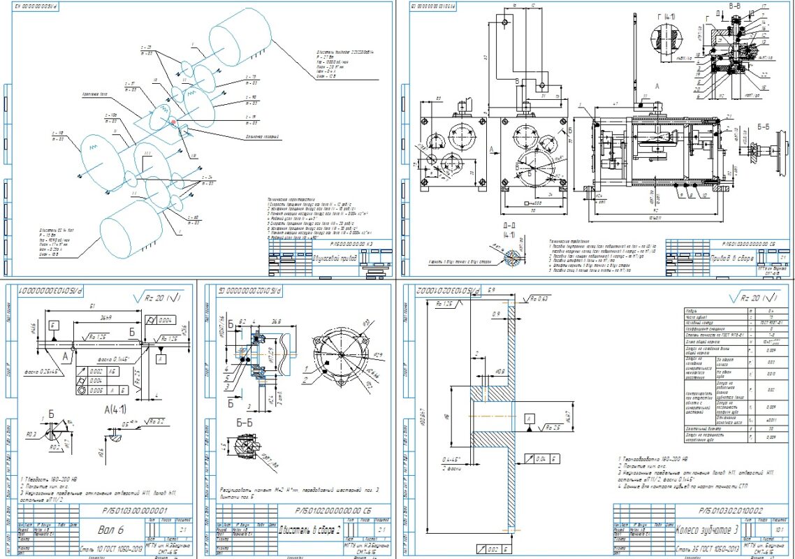
Task: Click the 'В-В' section view label
Action: 735,6
